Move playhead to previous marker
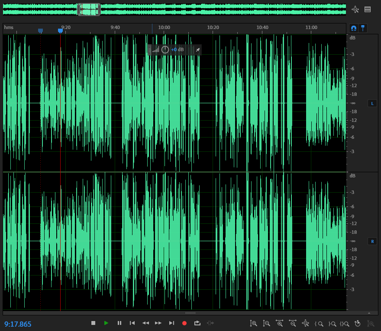This screenshot has height=331, width=381. point(132,323)
